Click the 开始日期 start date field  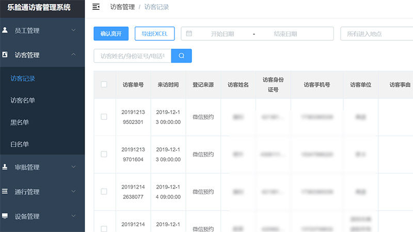pyautogui.click(x=223, y=34)
